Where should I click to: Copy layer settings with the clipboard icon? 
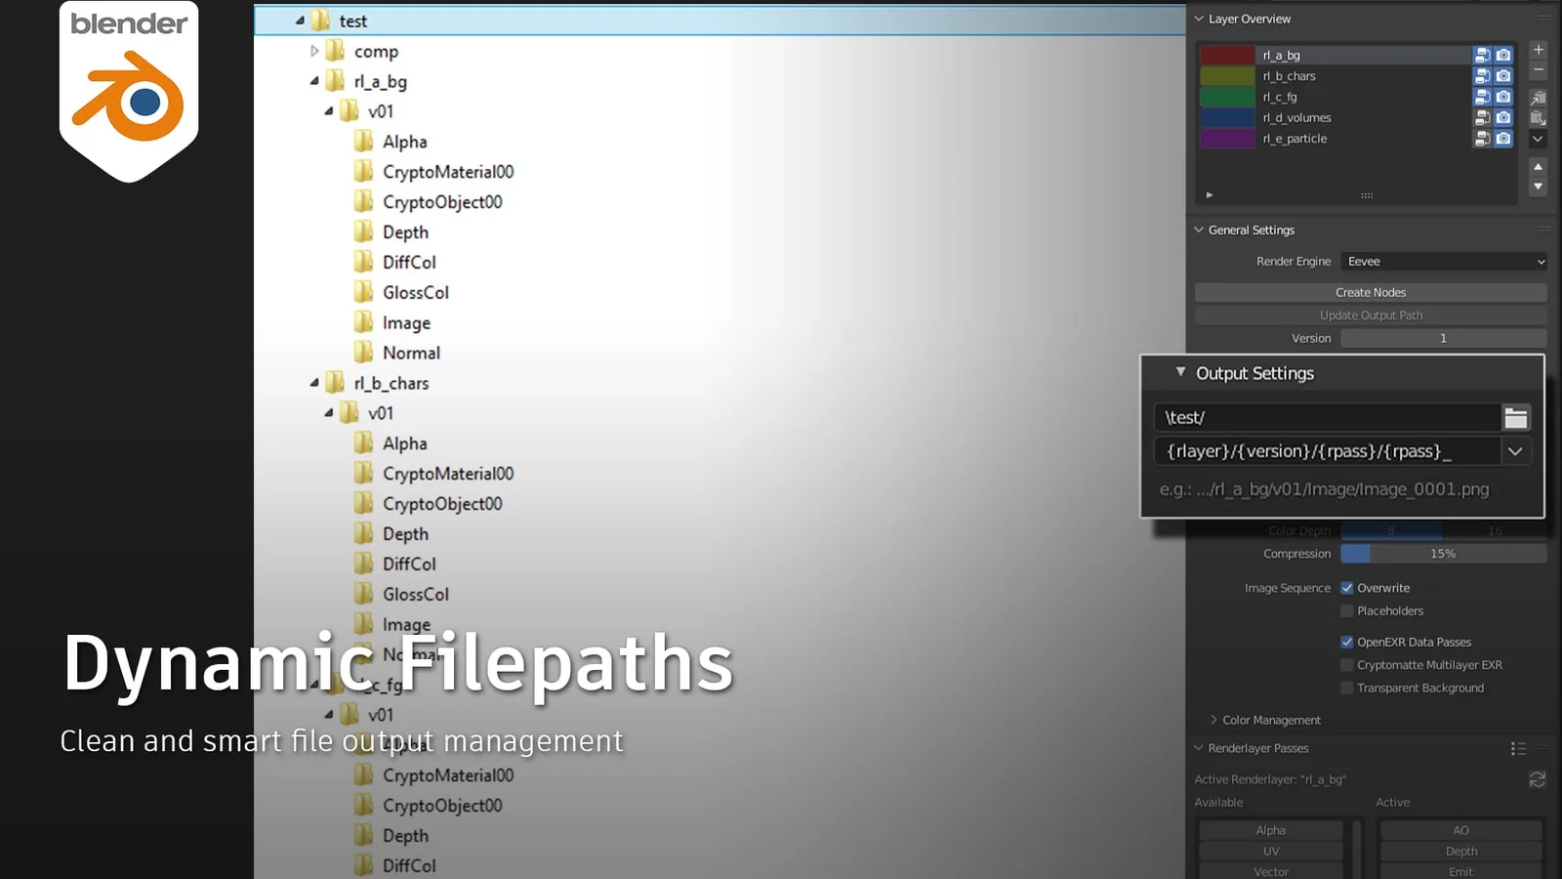(1538, 96)
